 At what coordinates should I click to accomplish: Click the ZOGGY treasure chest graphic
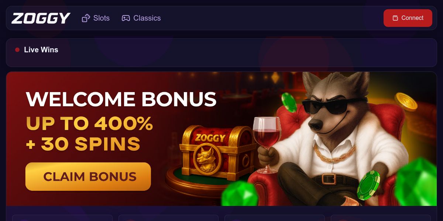[x=218, y=152]
